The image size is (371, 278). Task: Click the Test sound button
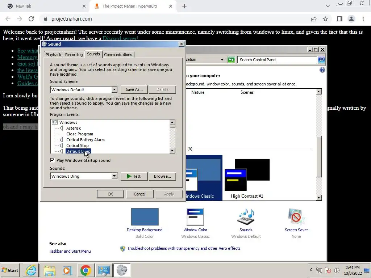(x=134, y=176)
